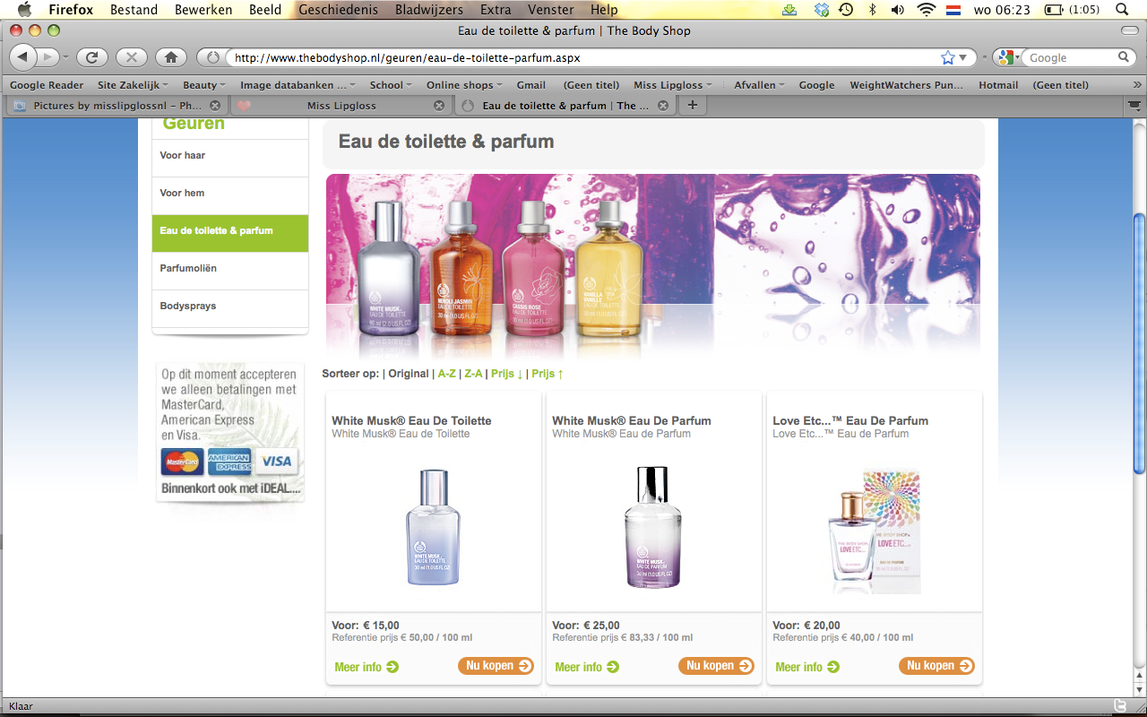Open the Bewerken menu
The width and height of the screenshot is (1147, 717).
[x=203, y=10]
